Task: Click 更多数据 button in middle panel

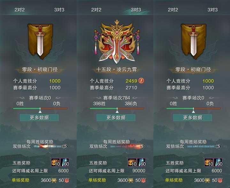Action: [x=116, y=118]
